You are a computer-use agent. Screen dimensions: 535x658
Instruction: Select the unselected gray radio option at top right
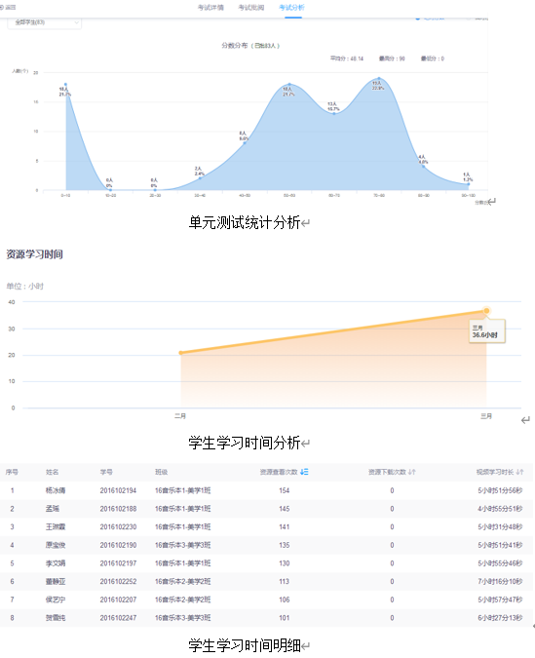469,19
